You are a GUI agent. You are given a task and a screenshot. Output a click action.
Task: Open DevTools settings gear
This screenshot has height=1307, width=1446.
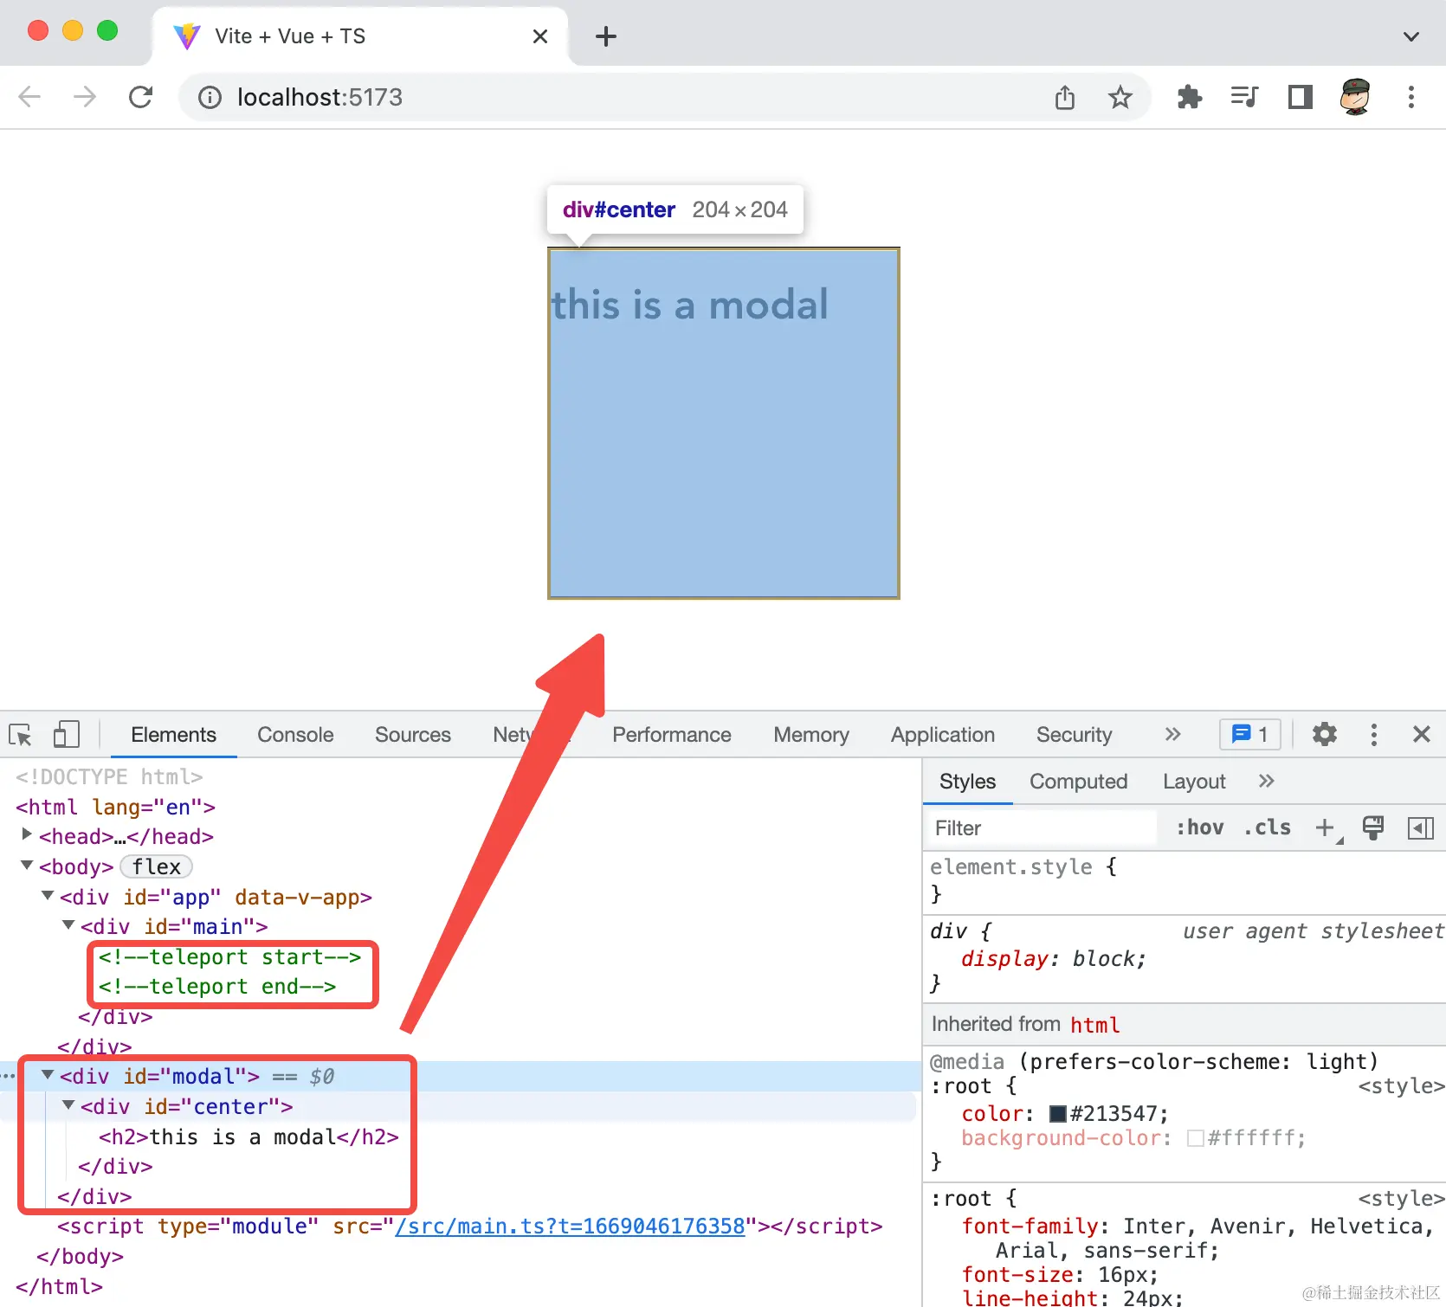tap(1324, 734)
